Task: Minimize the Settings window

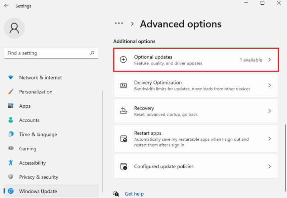Action: (x=246, y=3)
